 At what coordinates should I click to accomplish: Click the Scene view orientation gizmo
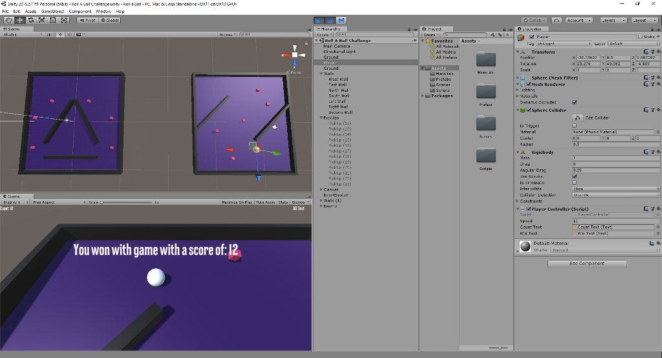[x=295, y=55]
